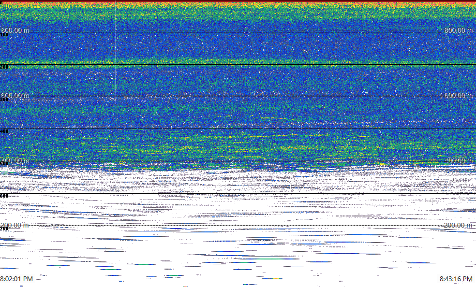
Task: Click the 200 range scale label
Action: click(4, 67)
